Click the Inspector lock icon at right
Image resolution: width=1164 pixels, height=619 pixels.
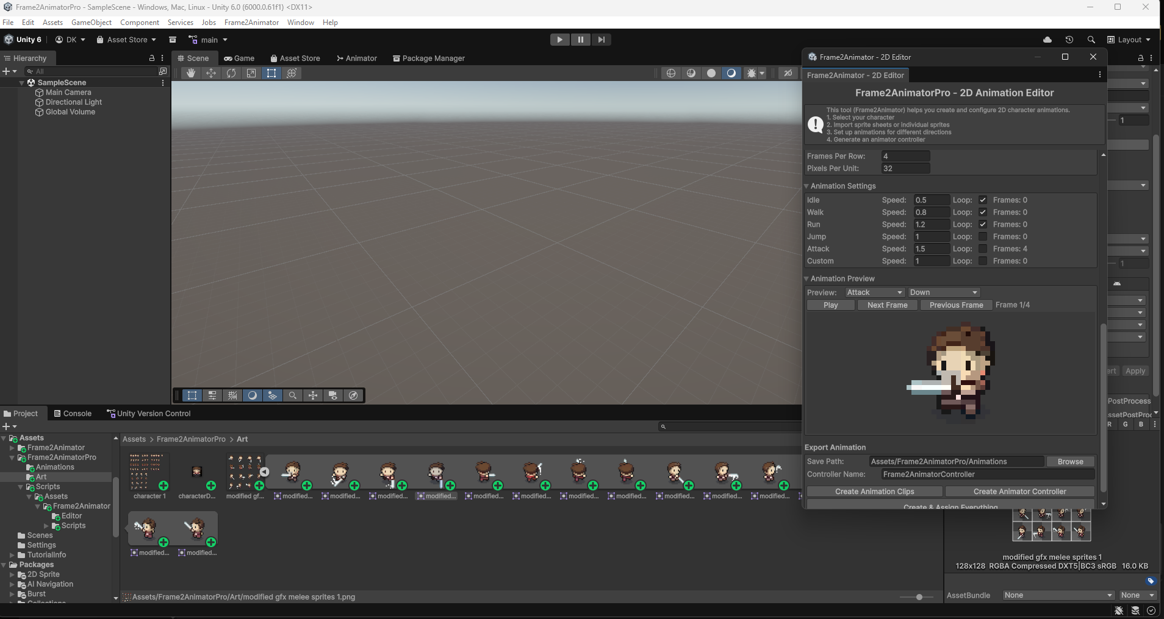pyautogui.click(x=1140, y=58)
